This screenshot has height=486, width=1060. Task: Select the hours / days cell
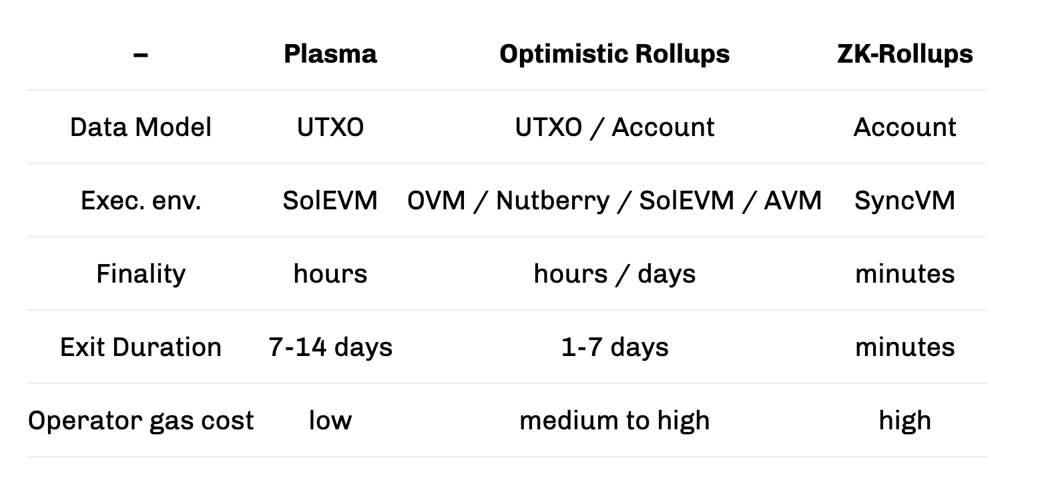[x=614, y=274]
